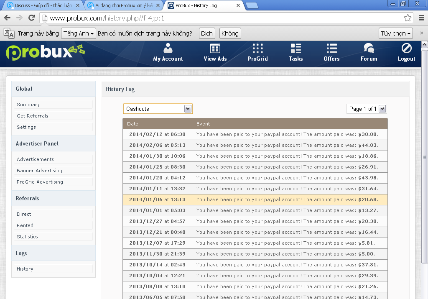Click the 2013/08/08 at 13:10 date

(157, 286)
